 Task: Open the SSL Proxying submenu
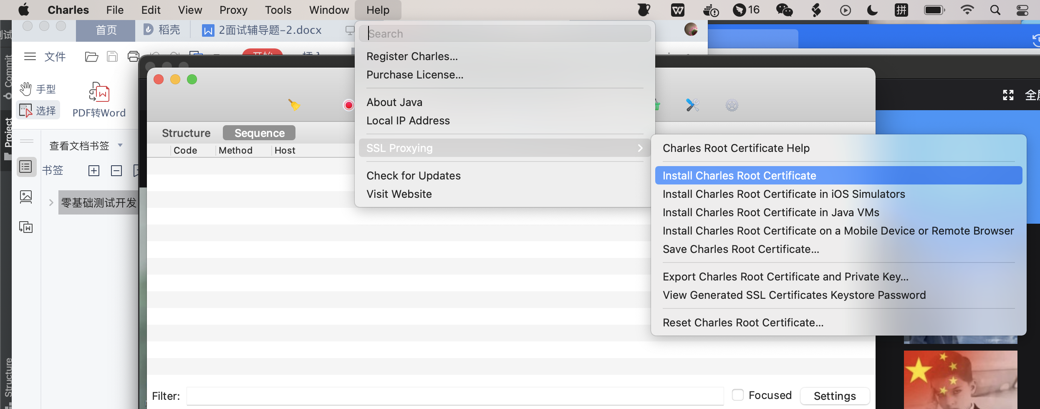504,148
